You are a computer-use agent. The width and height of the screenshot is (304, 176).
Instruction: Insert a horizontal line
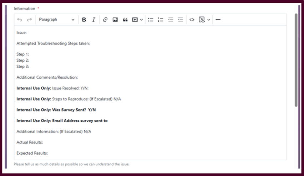click(218, 20)
